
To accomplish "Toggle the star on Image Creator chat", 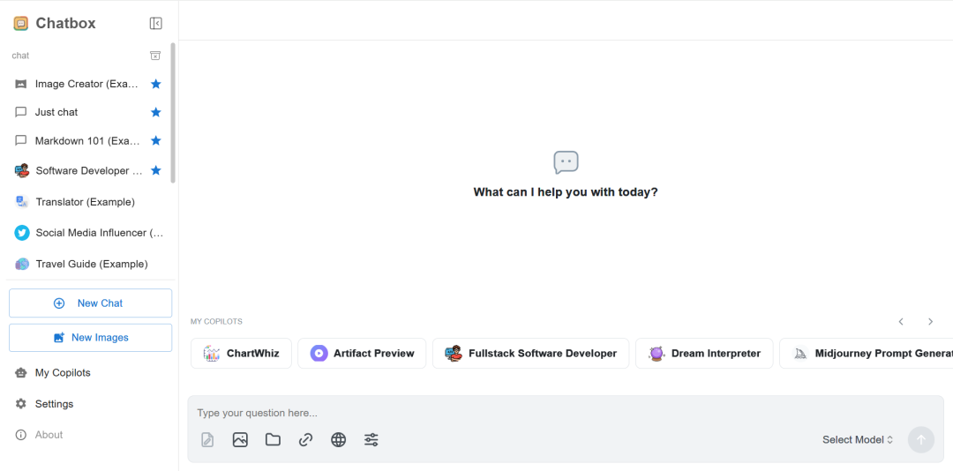I will 156,84.
